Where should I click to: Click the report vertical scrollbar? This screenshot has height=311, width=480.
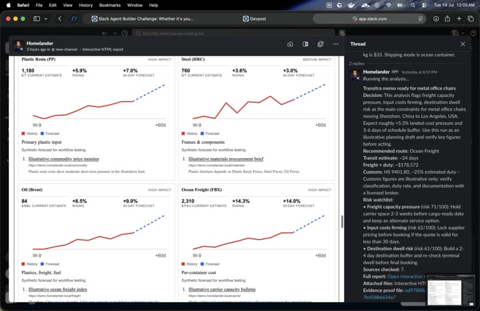pos(342,221)
